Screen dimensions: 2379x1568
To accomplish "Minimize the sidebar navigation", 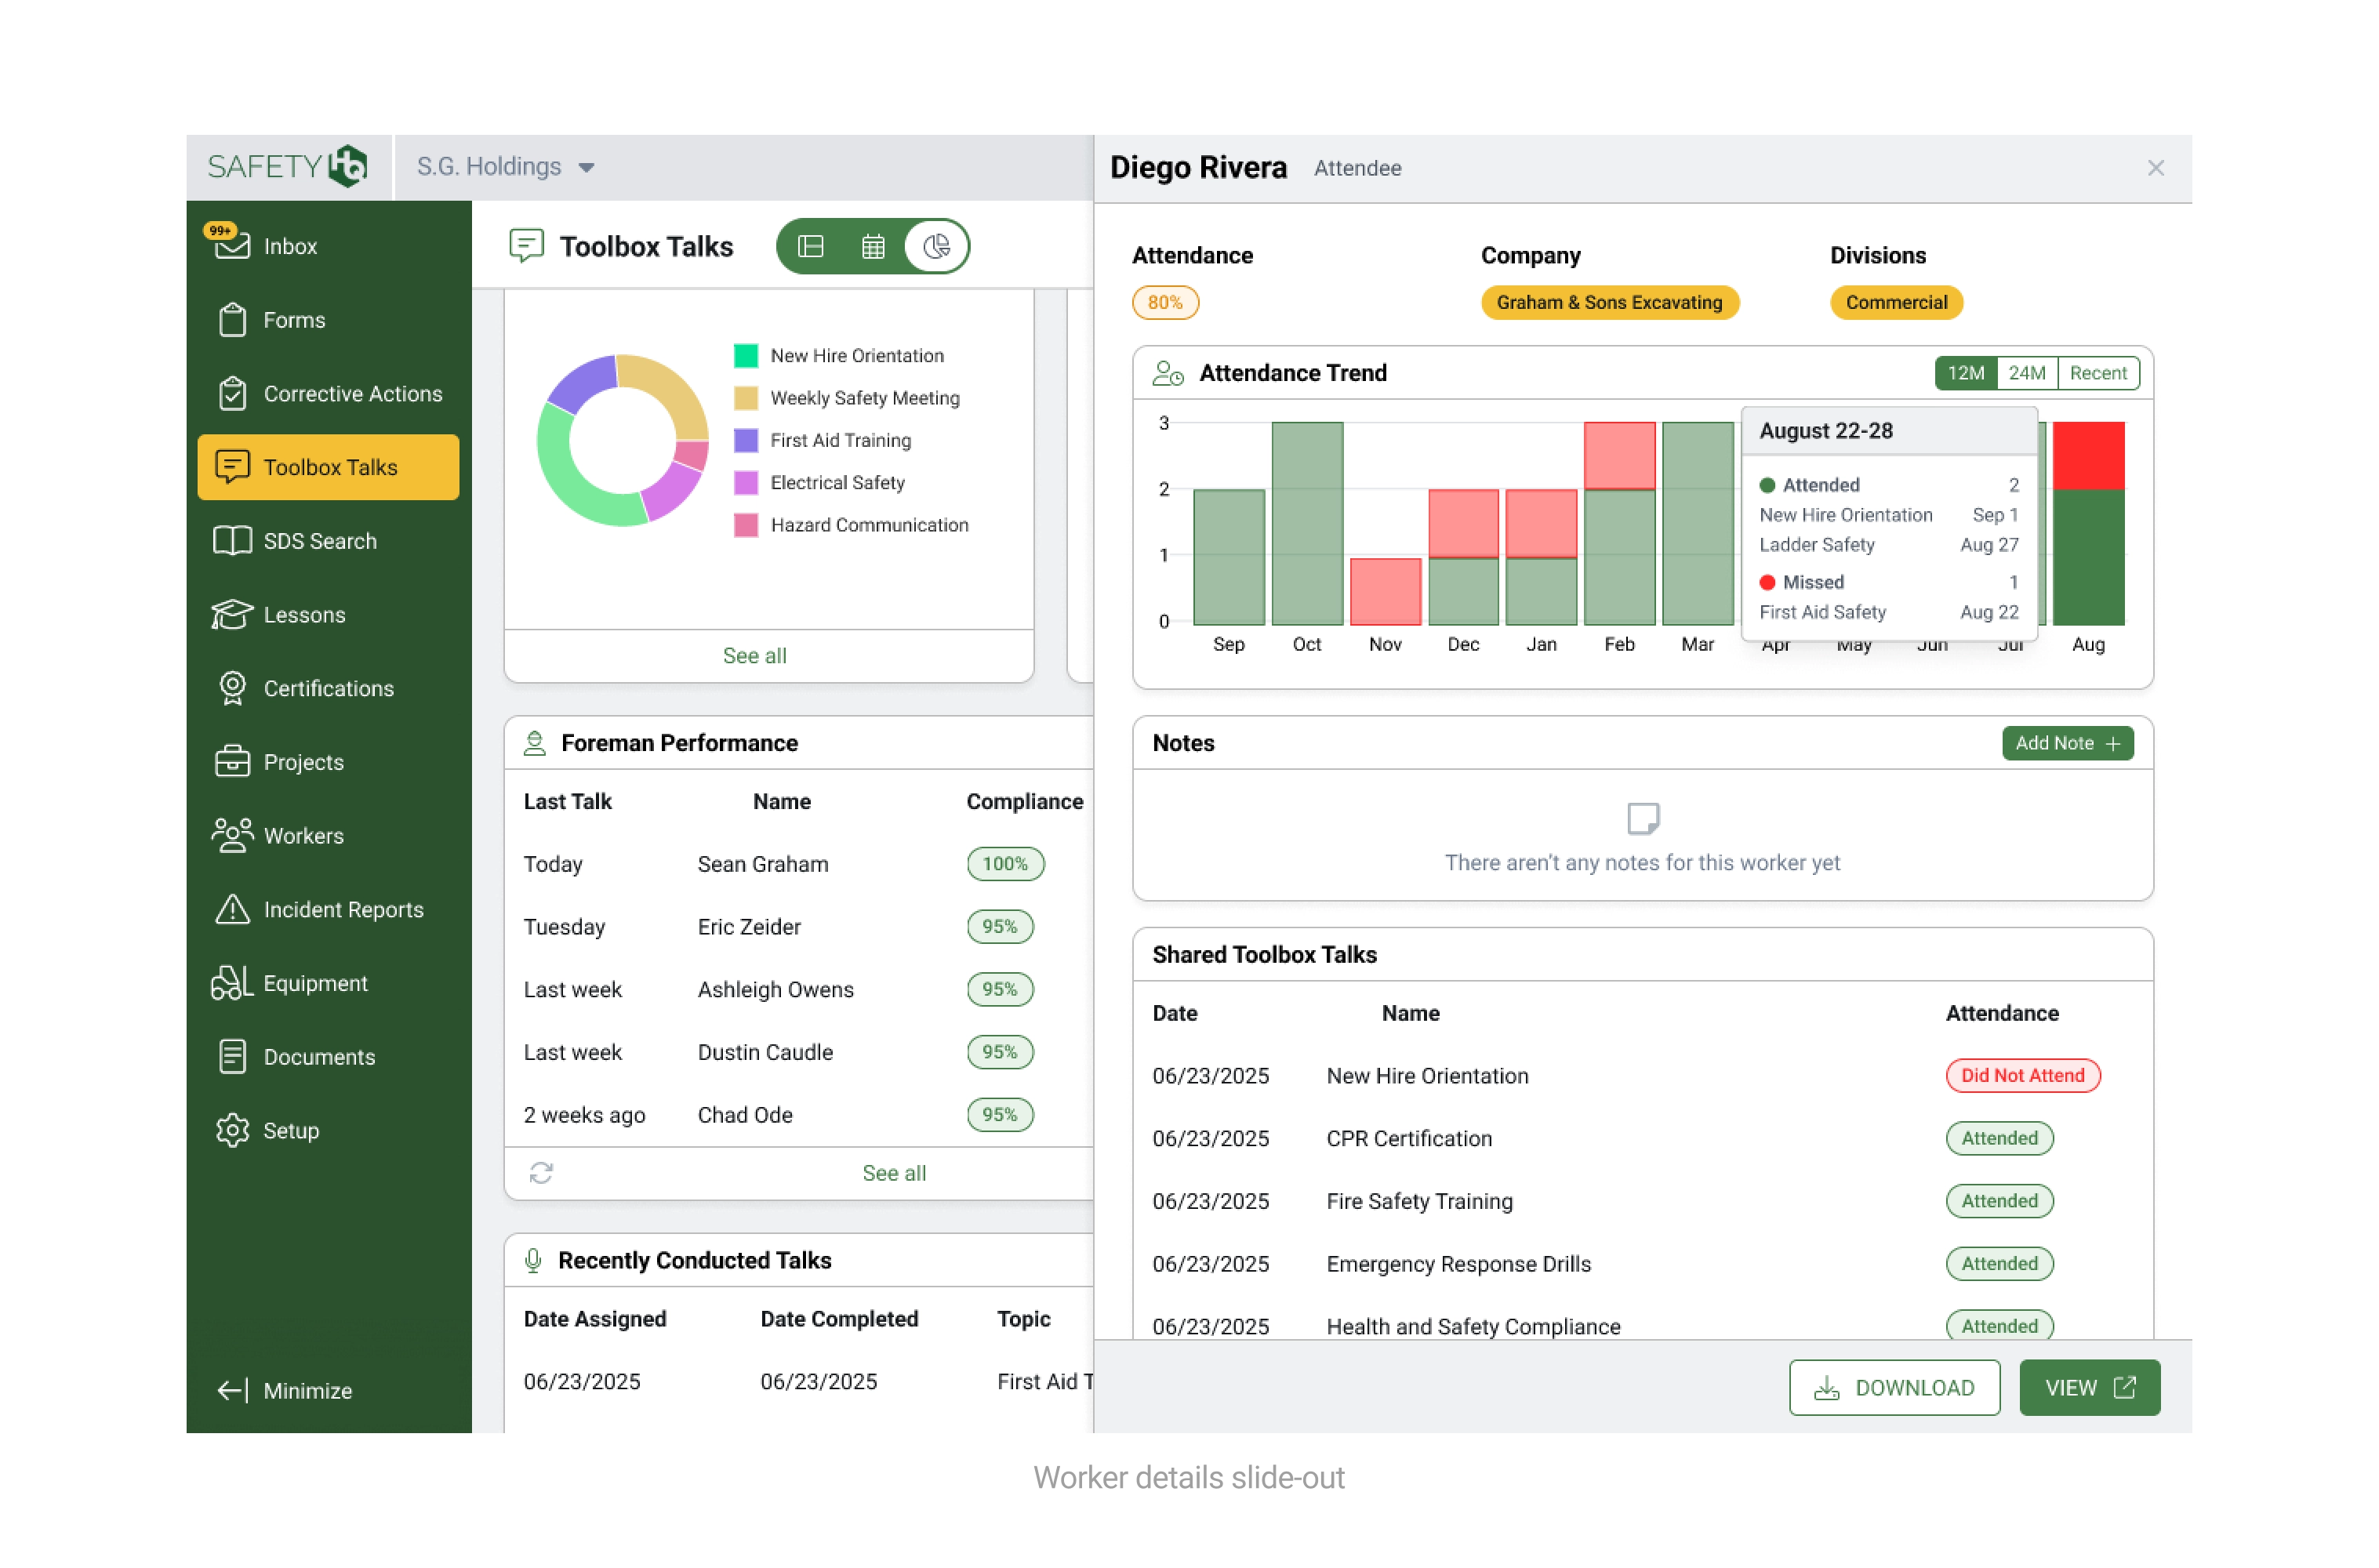I will click(x=286, y=1390).
